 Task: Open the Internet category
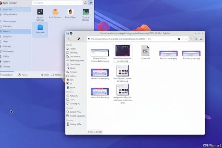[15, 46]
